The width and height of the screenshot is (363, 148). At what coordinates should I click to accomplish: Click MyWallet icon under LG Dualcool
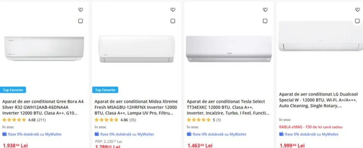tap(281, 134)
